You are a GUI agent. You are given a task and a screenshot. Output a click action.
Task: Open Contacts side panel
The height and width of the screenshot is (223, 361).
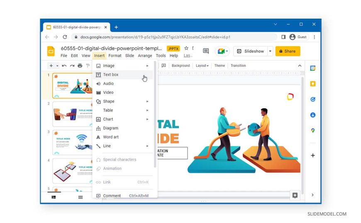pos(312,115)
